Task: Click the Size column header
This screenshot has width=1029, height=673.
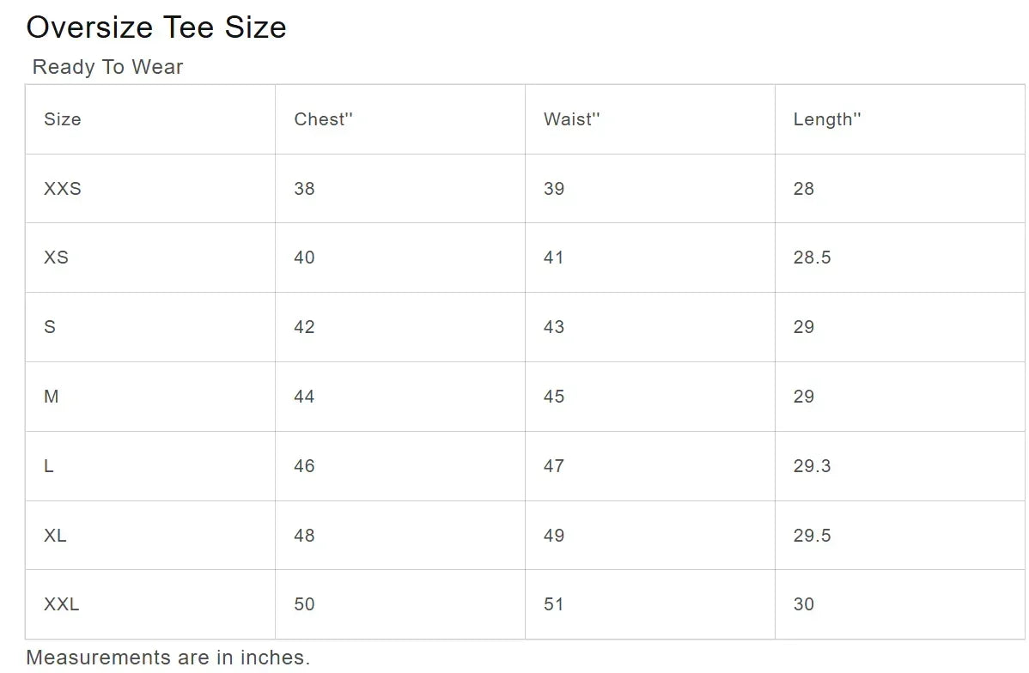Action: 63,119
